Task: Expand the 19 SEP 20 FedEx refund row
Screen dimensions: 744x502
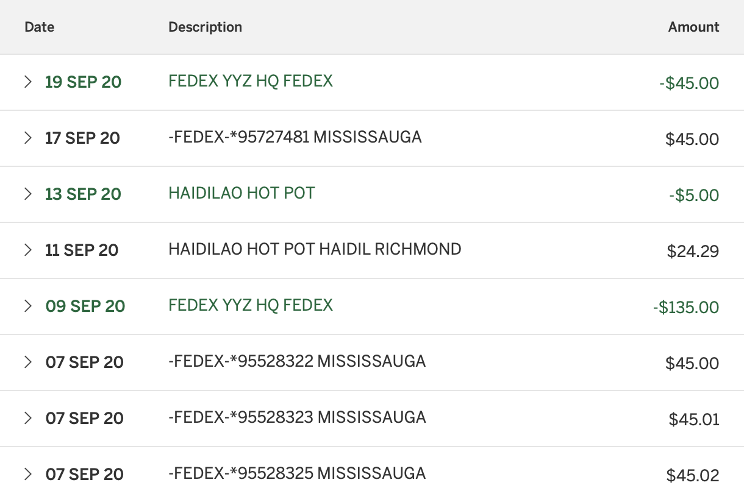Action: tap(27, 82)
